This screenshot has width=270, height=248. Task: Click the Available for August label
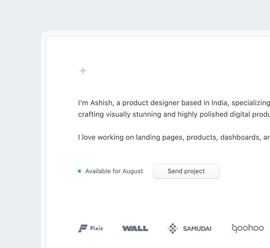[114, 171]
